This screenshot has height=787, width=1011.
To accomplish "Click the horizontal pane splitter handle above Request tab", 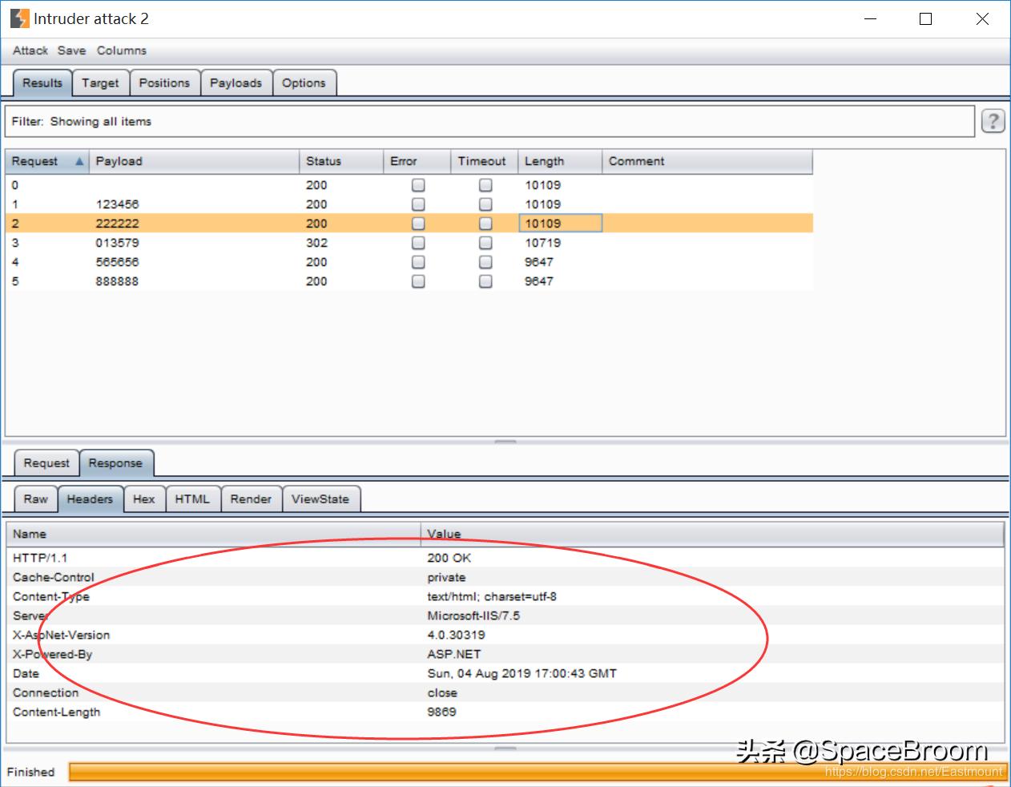I will coord(505,442).
